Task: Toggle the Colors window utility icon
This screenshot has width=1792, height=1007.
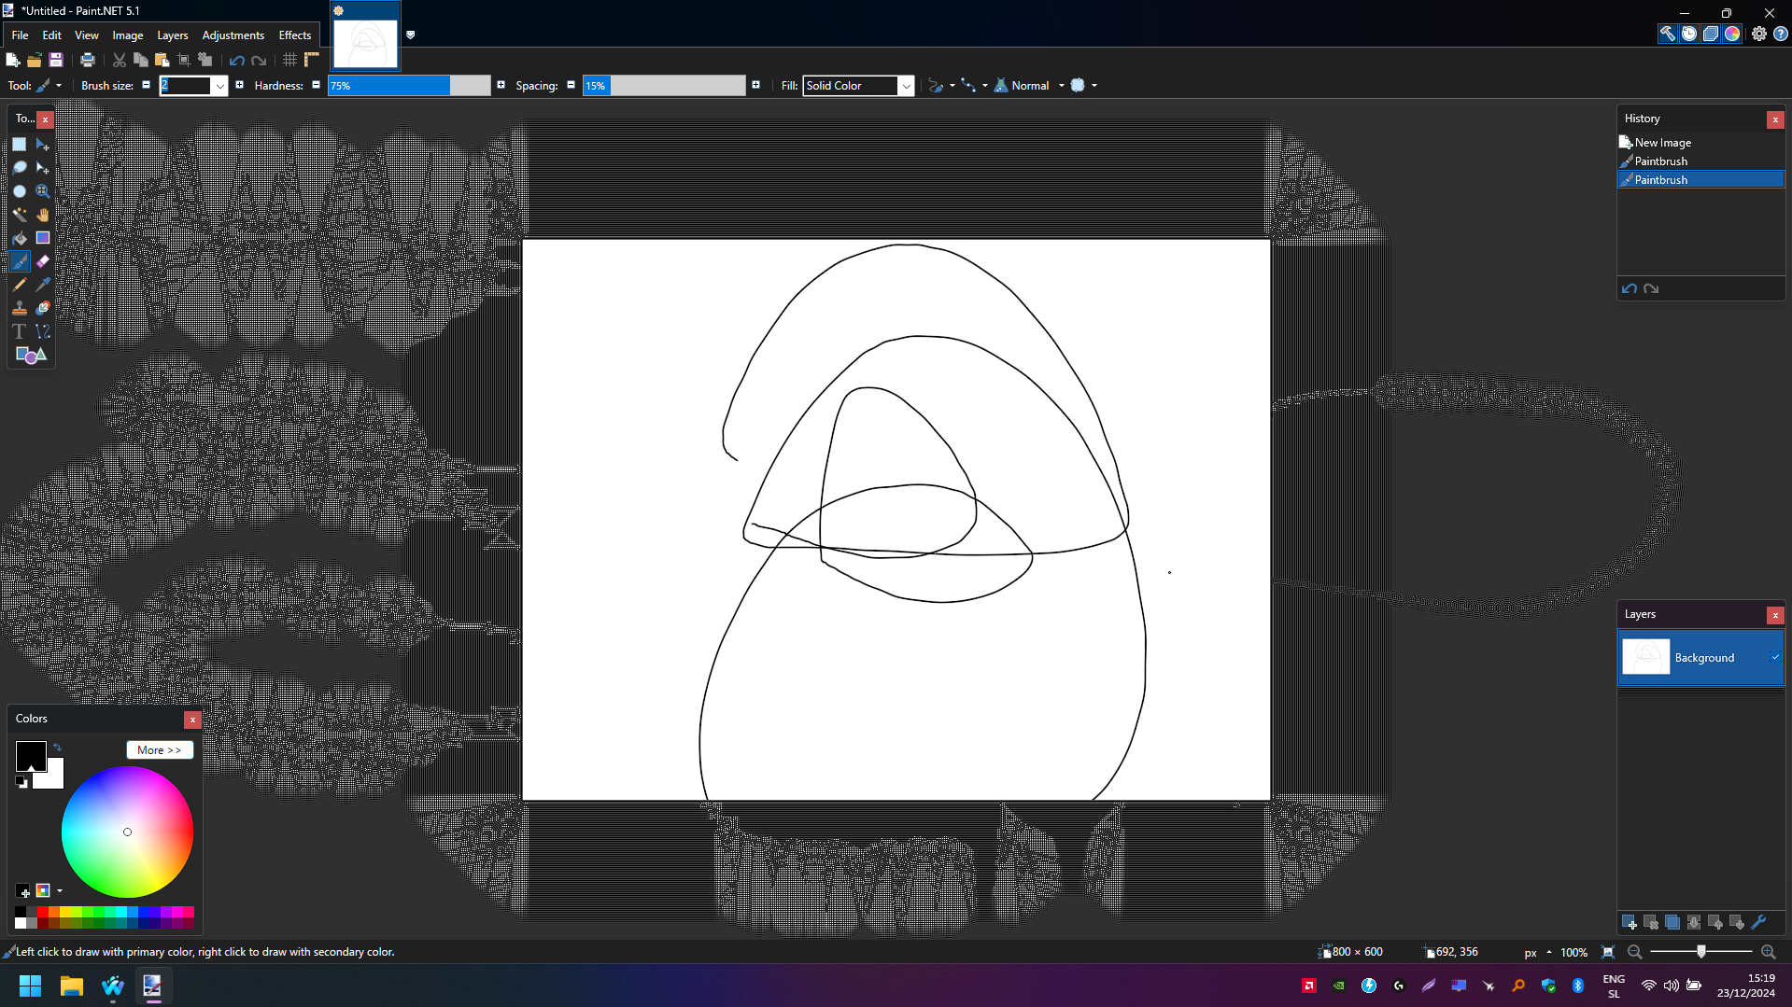Action: [1732, 34]
